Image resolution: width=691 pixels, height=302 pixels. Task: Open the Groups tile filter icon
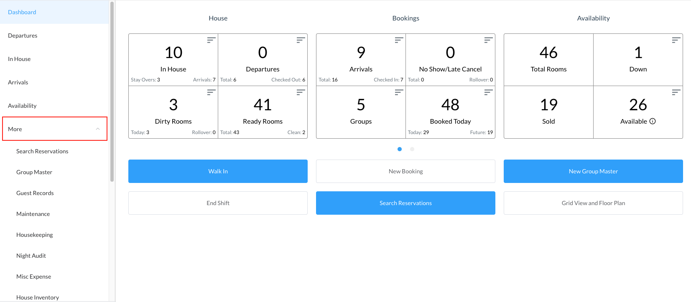[399, 92]
